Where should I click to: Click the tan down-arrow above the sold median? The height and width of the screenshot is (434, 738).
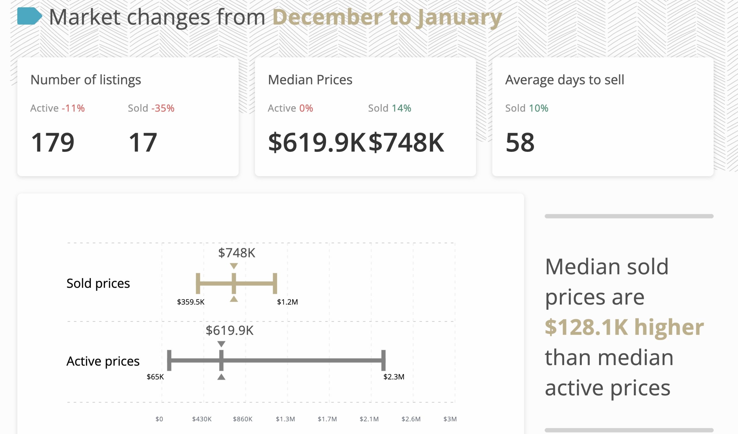tap(234, 266)
